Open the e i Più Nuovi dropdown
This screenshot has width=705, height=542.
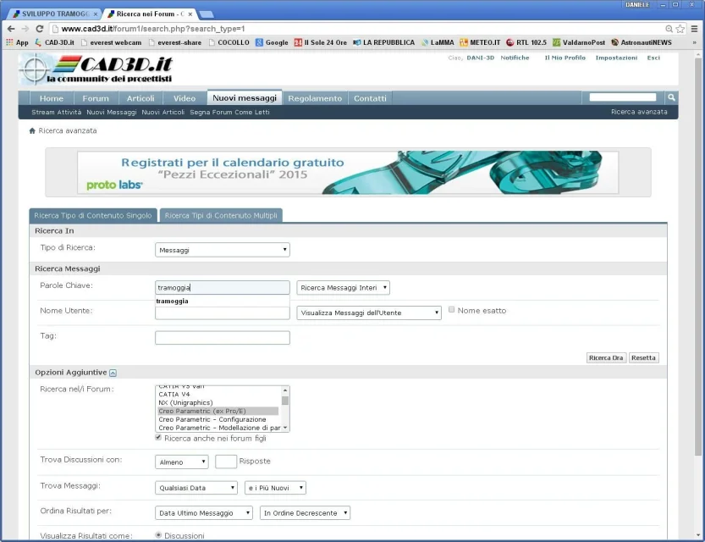coord(275,488)
